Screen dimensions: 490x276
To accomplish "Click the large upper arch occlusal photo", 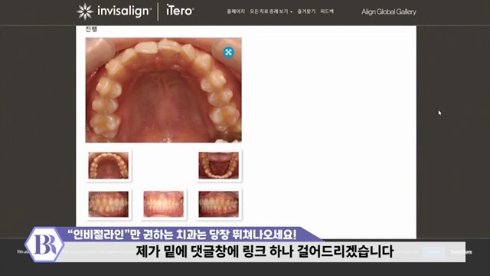I will pyautogui.click(x=163, y=90).
